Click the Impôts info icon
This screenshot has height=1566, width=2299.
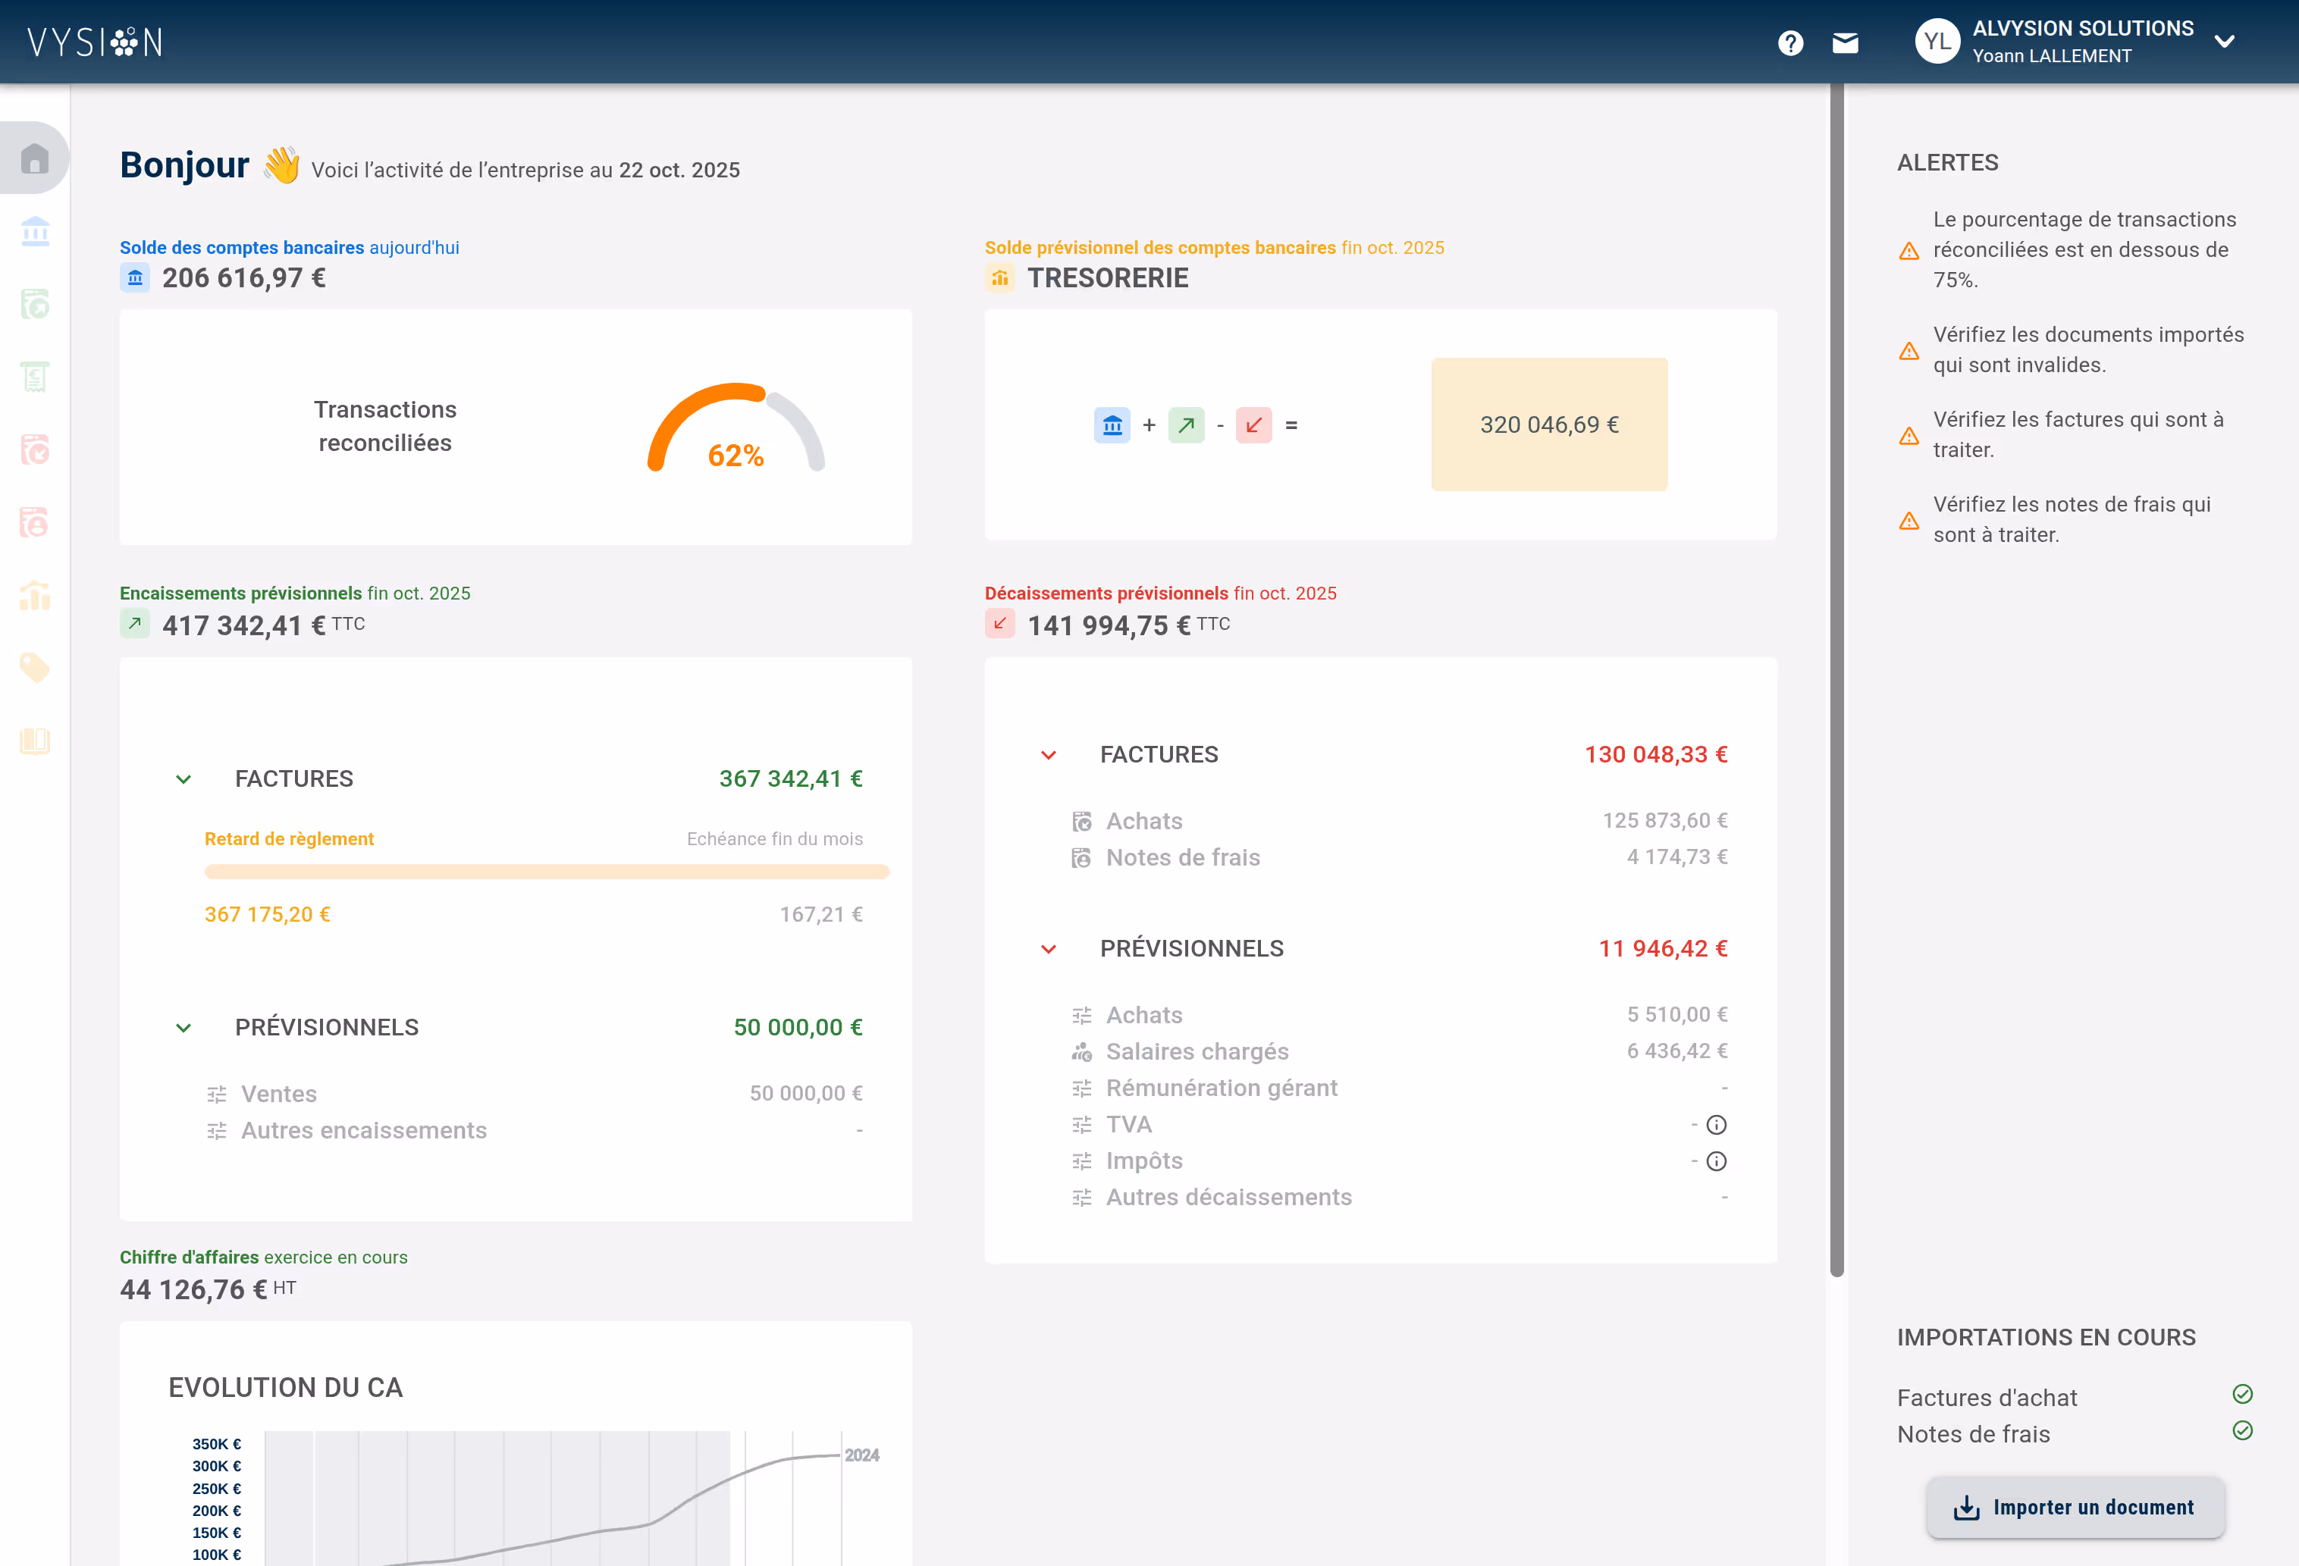[x=1717, y=1162]
